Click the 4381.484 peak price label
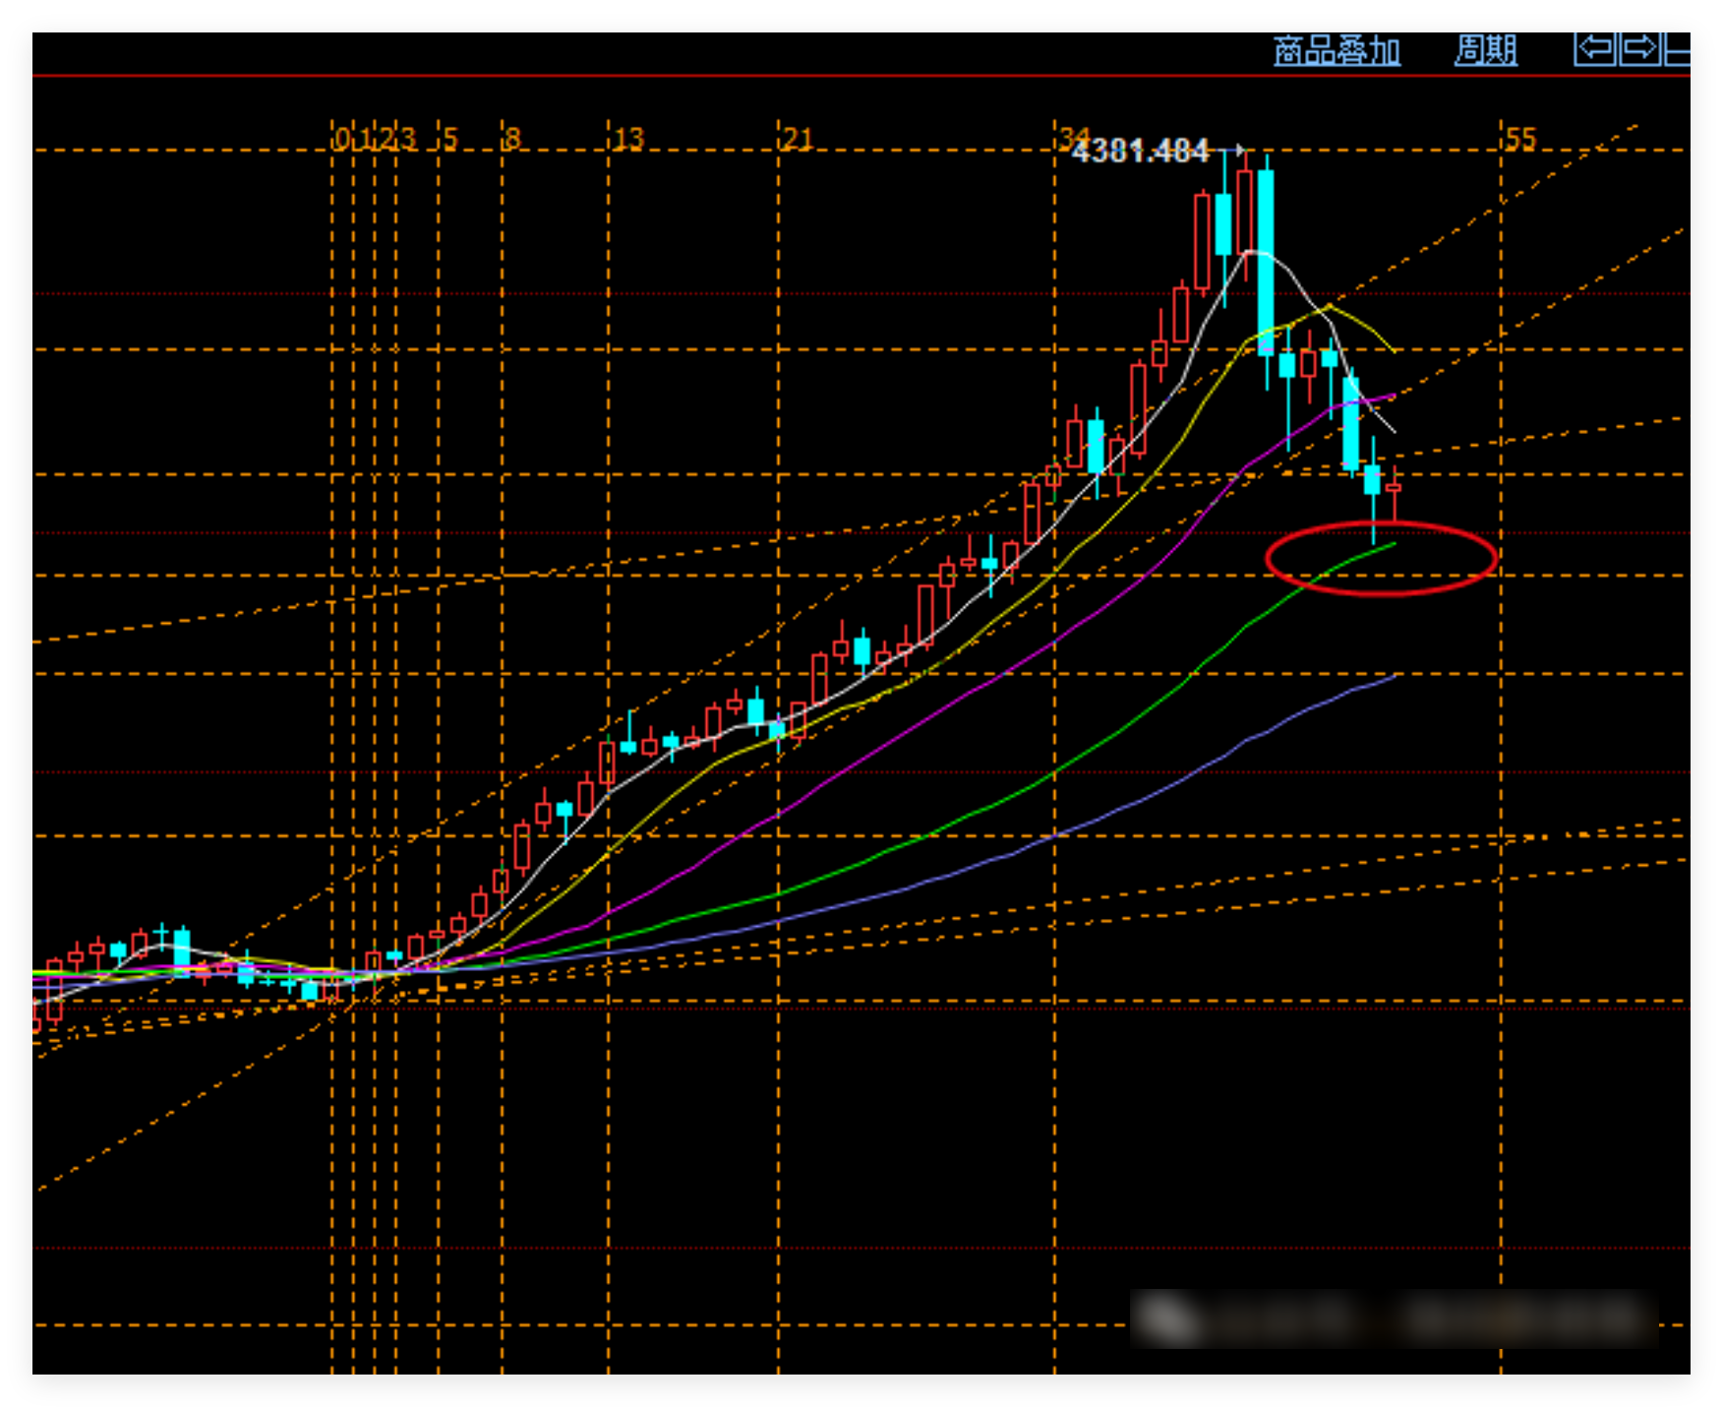This screenshot has height=1407, width=1723. [x=1140, y=152]
